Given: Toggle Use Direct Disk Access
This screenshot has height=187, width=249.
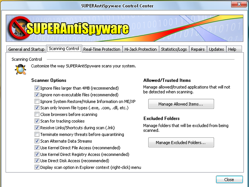Looking at the screenshot, I should point(37,161).
